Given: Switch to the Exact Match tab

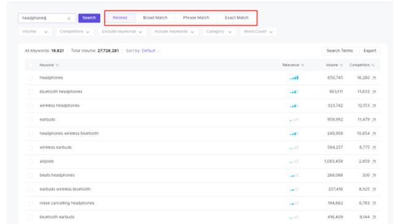Looking at the screenshot, I should click(236, 18).
